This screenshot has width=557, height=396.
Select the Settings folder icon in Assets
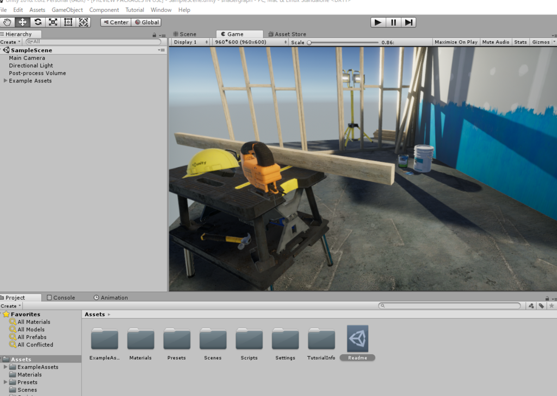pos(285,339)
